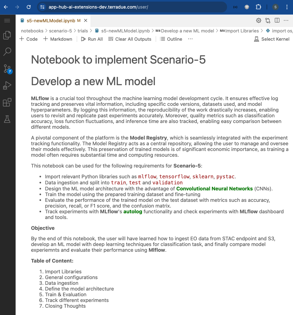Open Select Kernel picker
Screen dimensions: 293x315
pos(272,39)
